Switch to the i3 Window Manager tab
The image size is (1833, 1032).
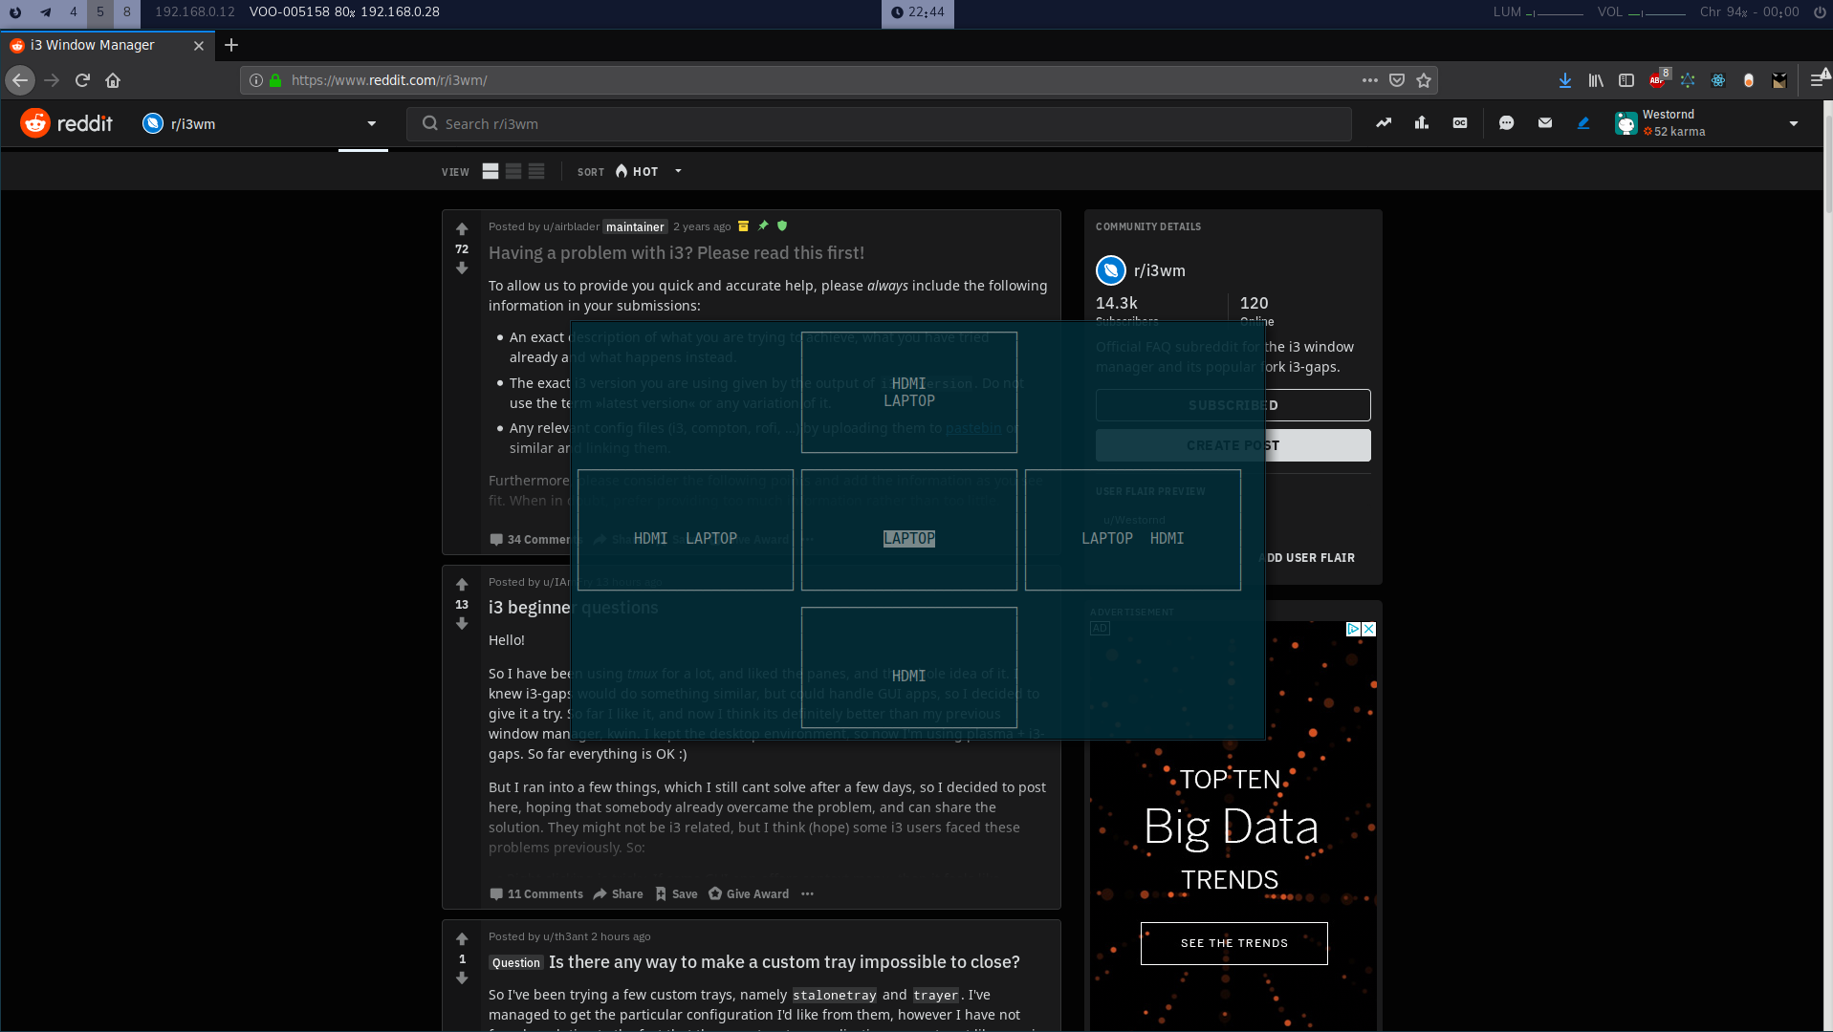(105, 45)
